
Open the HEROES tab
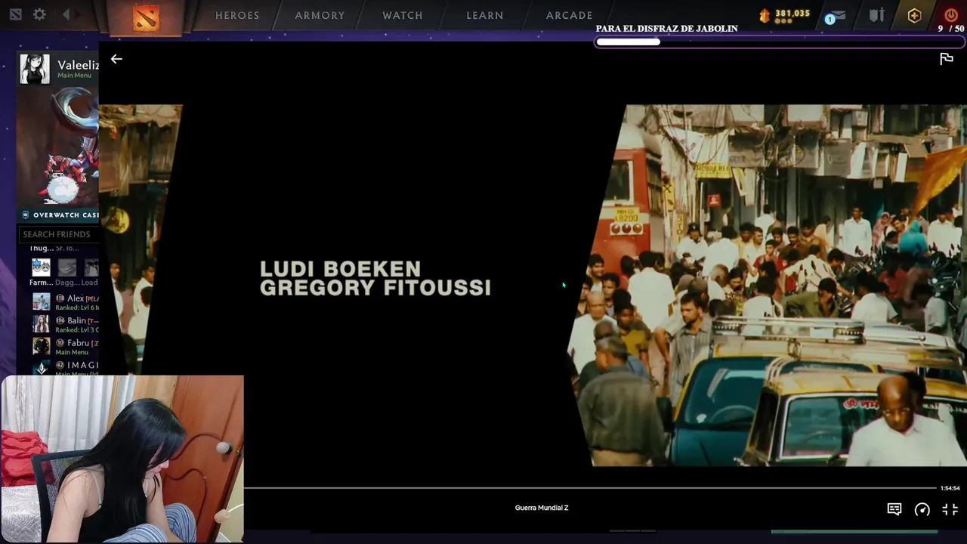click(237, 15)
